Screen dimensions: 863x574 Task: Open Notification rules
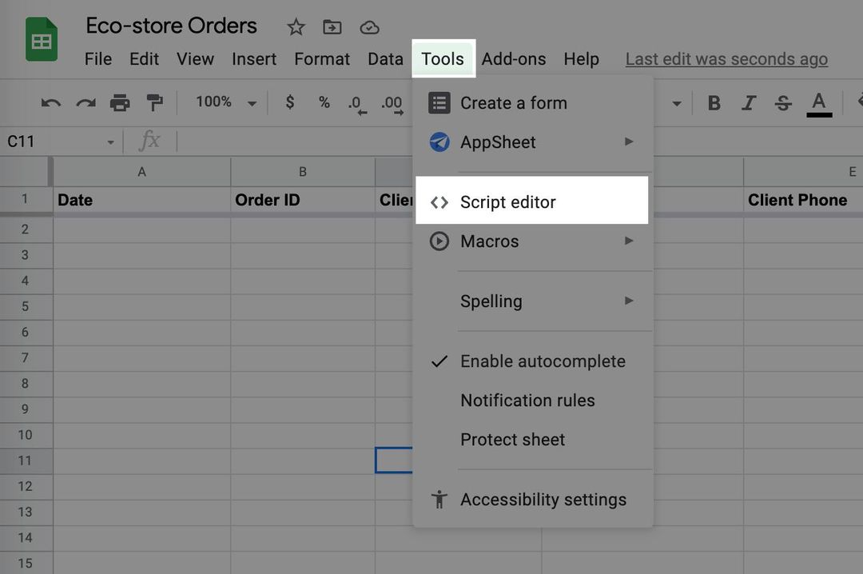[527, 401]
